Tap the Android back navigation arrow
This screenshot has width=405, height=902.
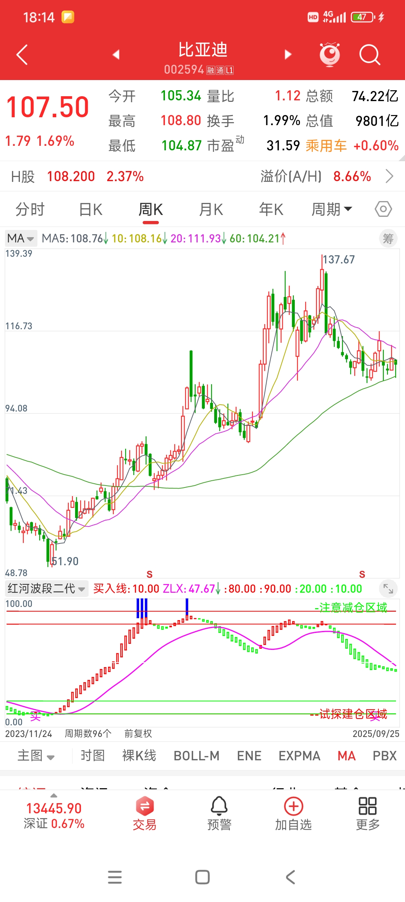290,877
